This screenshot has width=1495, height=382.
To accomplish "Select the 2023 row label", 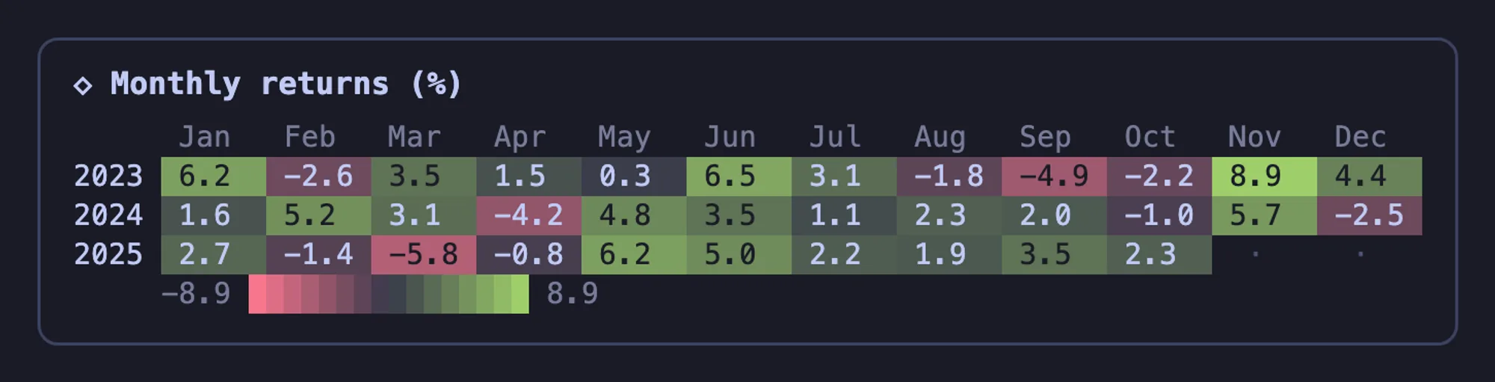I will 108,176.
